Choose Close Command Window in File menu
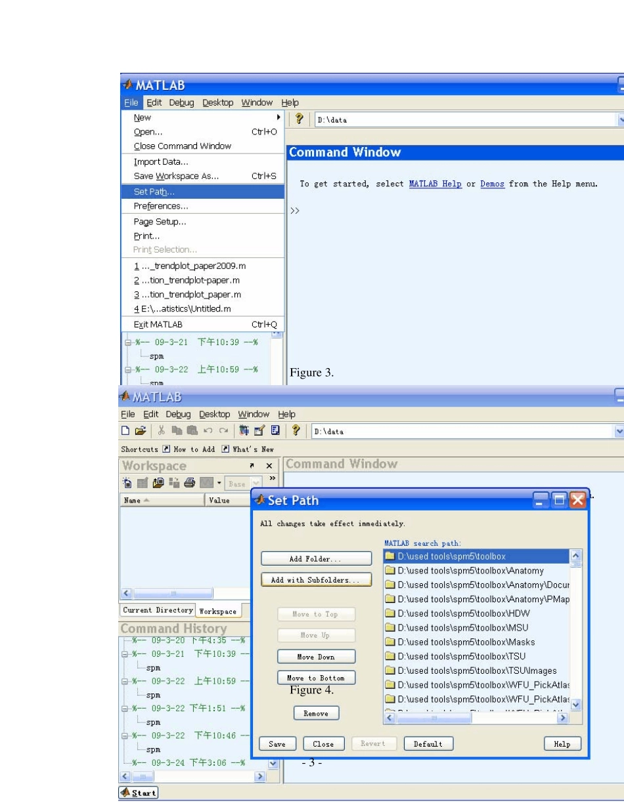This screenshot has width=624, height=807. 202,146
